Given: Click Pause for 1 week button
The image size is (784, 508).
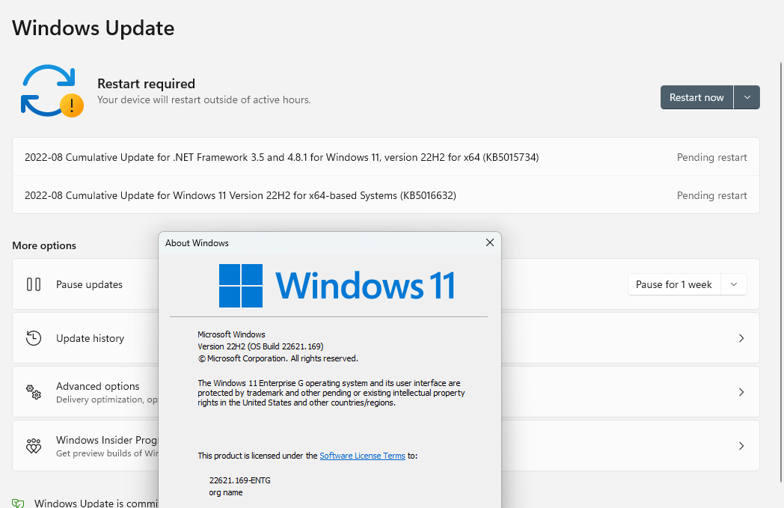Looking at the screenshot, I should (673, 284).
